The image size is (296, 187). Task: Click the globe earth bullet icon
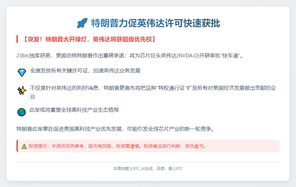point(21,112)
